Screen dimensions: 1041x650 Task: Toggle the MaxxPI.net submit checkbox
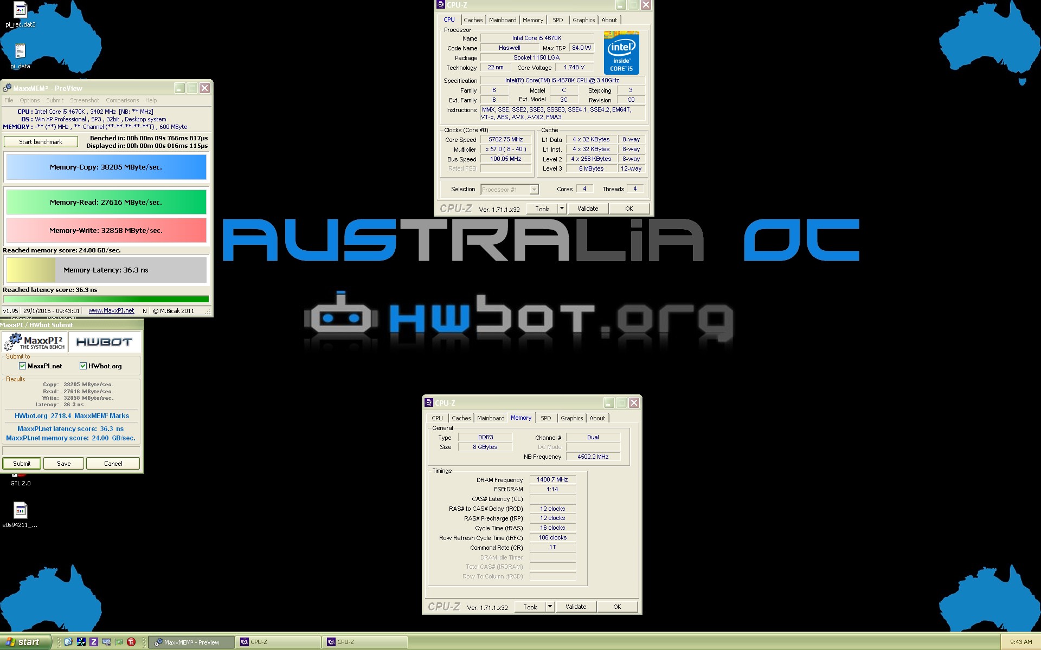(x=22, y=366)
